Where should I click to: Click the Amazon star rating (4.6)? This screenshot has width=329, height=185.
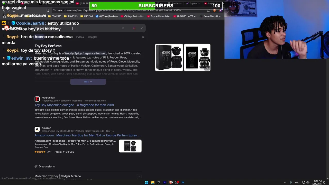[43, 152]
